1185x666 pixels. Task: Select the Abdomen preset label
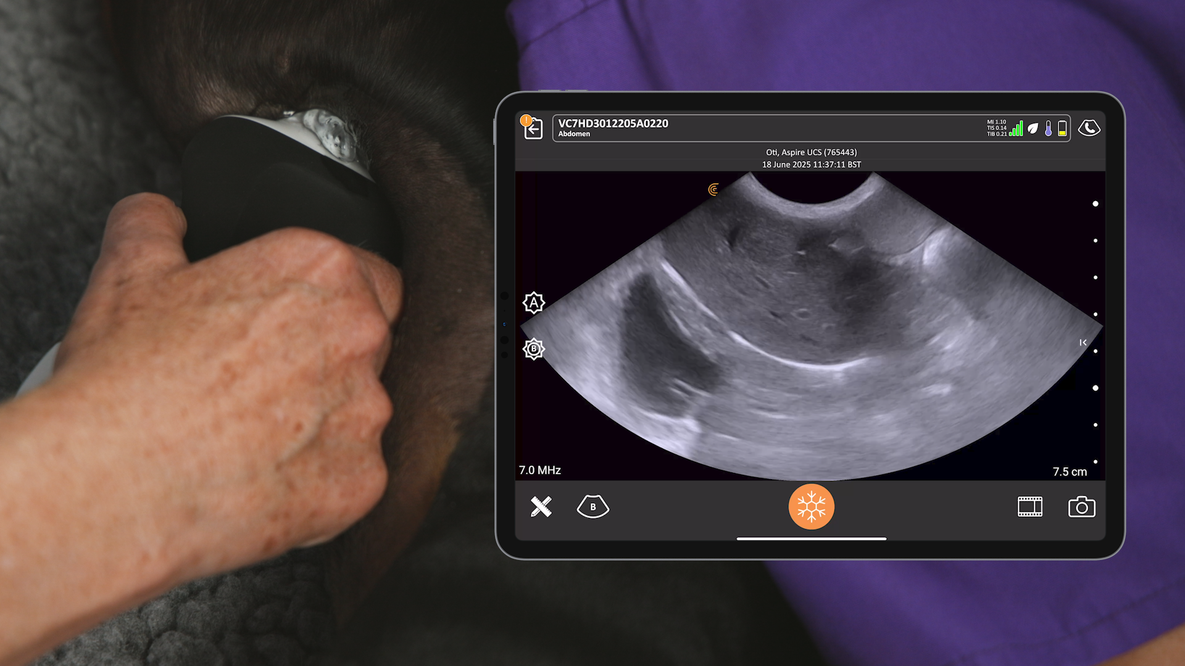point(574,134)
